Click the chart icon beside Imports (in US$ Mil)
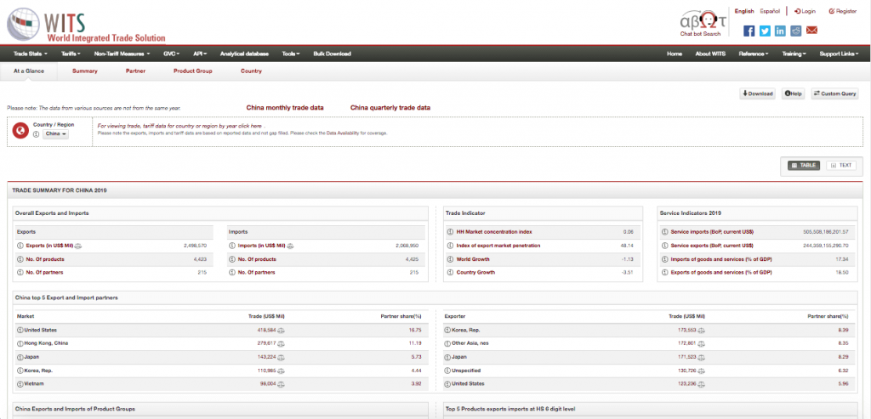Image resolution: width=871 pixels, height=419 pixels. (x=291, y=246)
